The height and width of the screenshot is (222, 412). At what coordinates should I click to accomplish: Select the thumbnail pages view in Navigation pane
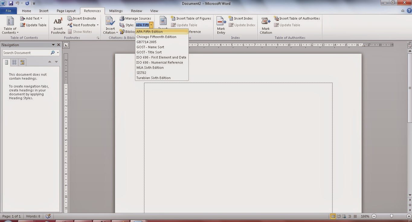pos(14,62)
